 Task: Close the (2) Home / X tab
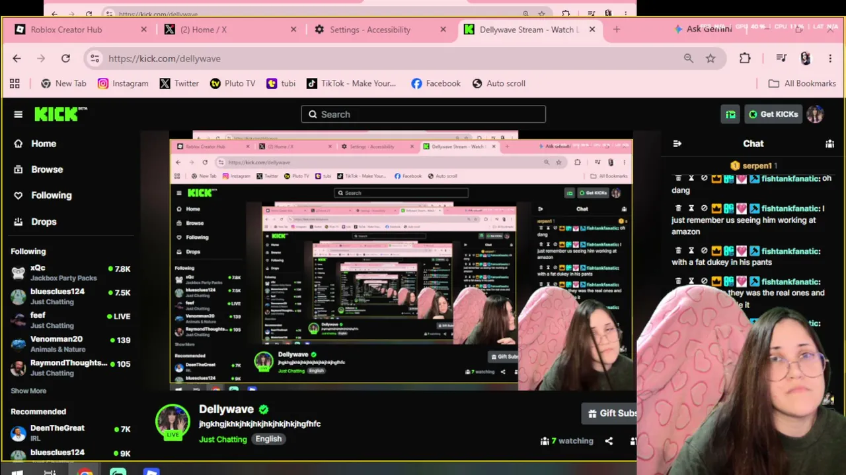tap(293, 30)
